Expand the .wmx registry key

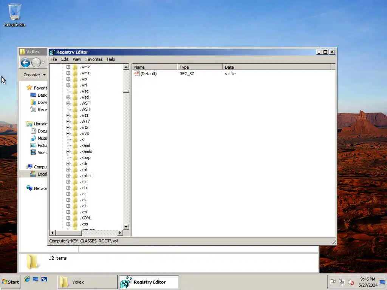click(x=68, y=67)
